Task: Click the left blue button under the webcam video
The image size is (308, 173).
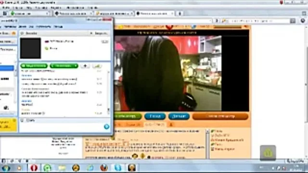Action: (x=155, y=116)
